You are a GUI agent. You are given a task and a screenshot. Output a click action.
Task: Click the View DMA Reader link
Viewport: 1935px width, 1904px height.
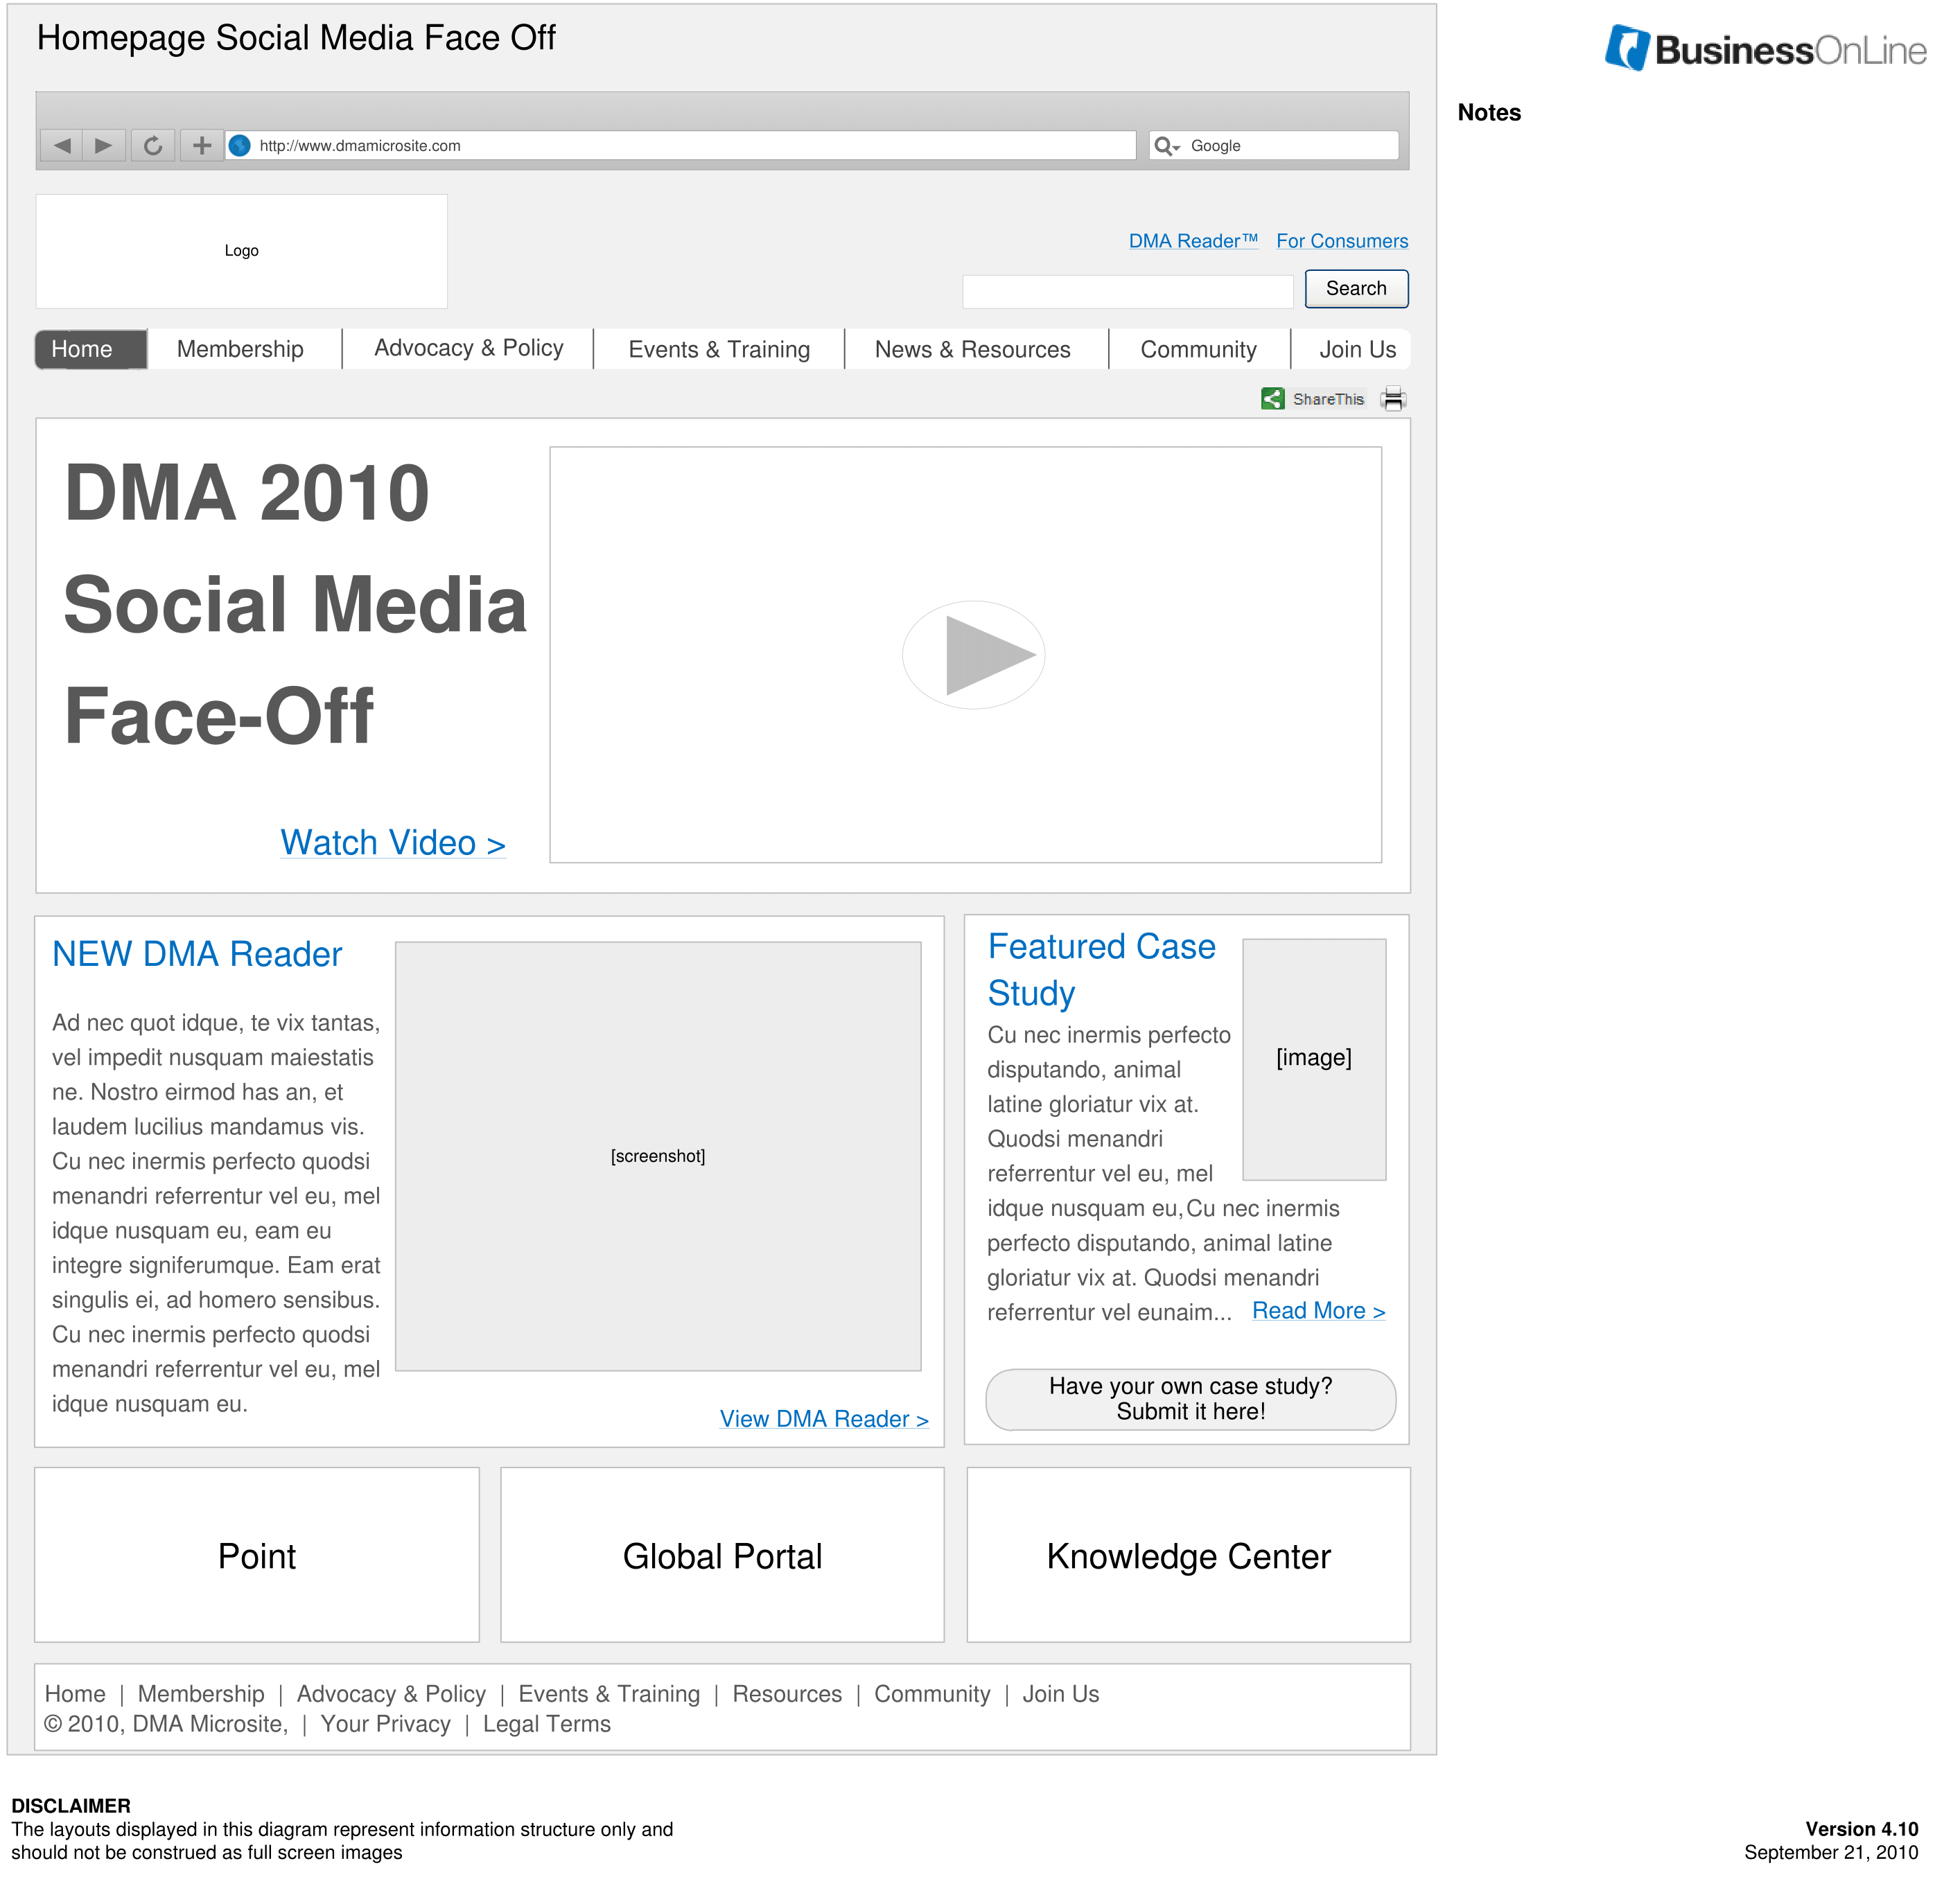[x=825, y=1419]
